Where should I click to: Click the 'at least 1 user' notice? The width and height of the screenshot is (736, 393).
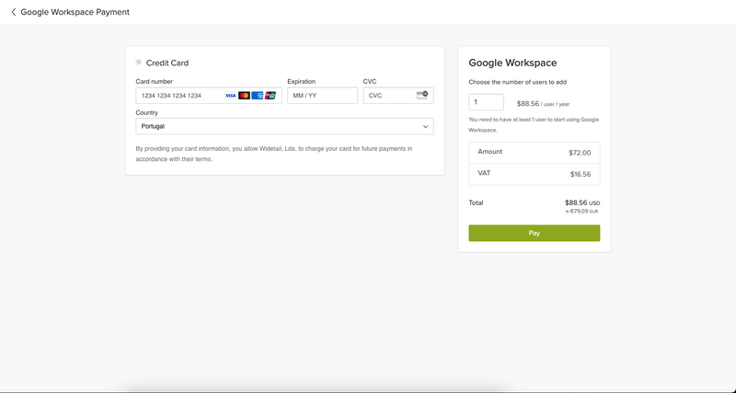pos(534,125)
